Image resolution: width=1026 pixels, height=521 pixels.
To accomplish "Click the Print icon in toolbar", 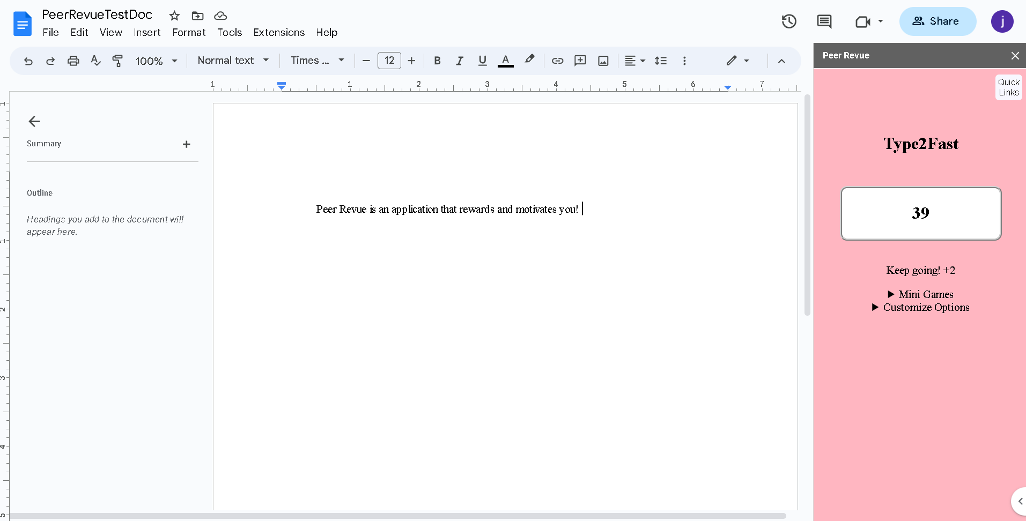I will click(73, 61).
